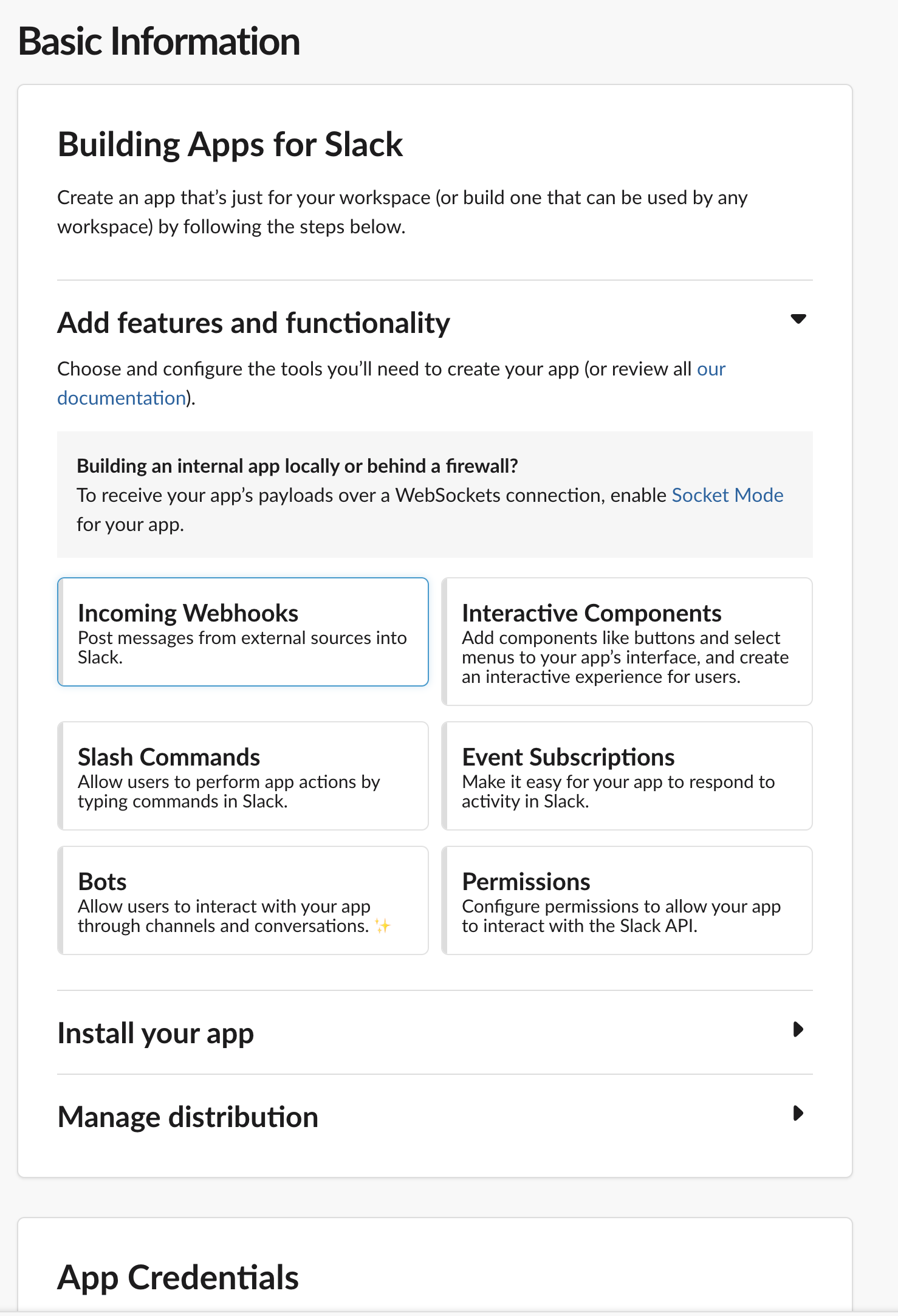The height and width of the screenshot is (1316, 898).
Task: Open the Bots feature card
Action: click(x=243, y=900)
